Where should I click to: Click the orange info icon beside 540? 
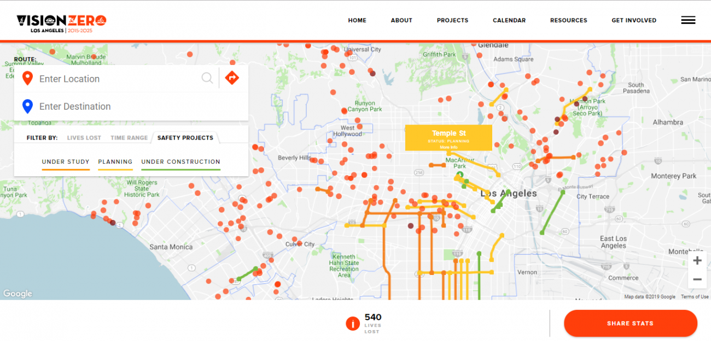pyautogui.click(x=353, y=324)
